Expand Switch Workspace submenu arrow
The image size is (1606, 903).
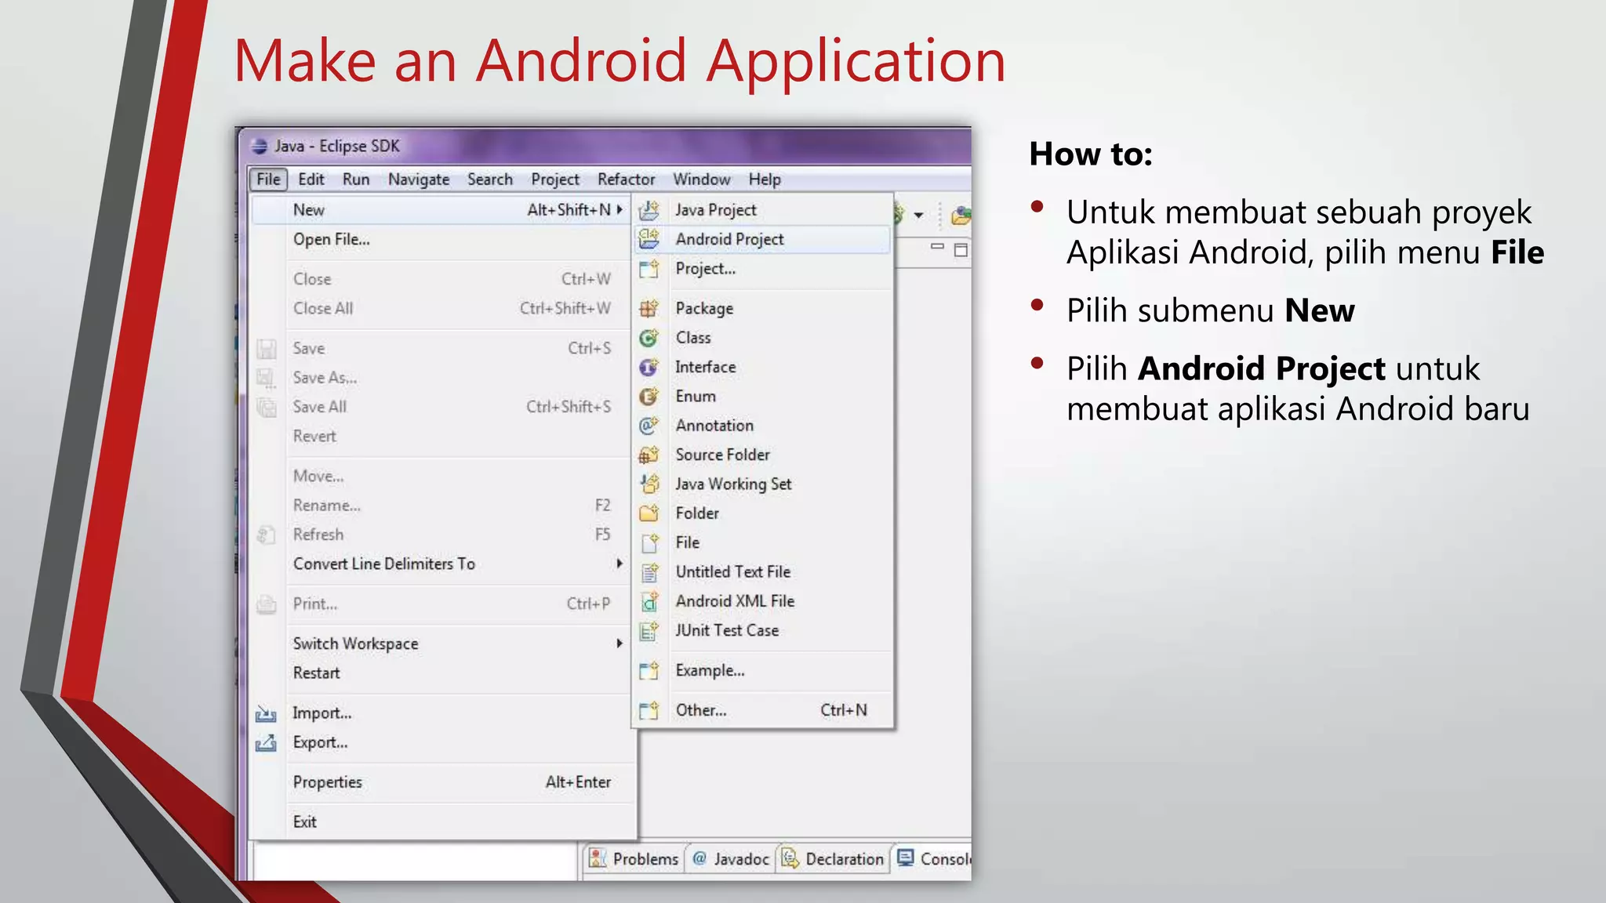pos(620,644)
